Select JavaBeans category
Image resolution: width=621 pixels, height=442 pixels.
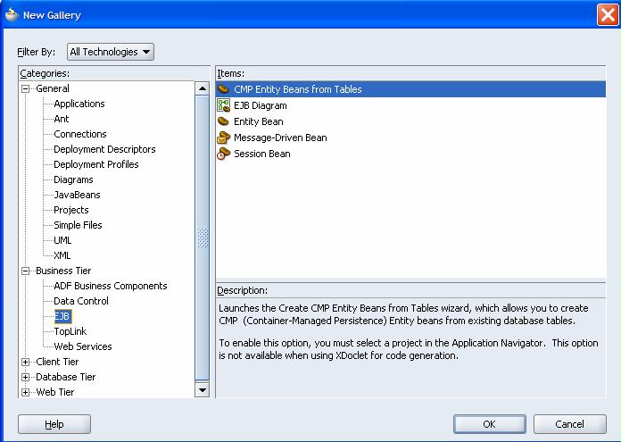click(78, 195)
